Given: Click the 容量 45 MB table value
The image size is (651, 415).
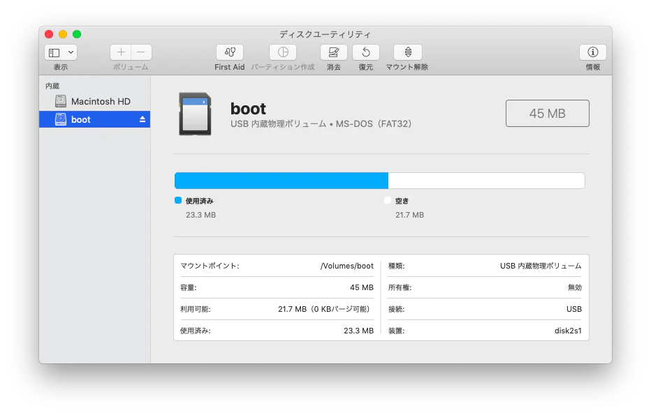Looking at the screenshot, I should pyautogui.click(x=362, y=287).
